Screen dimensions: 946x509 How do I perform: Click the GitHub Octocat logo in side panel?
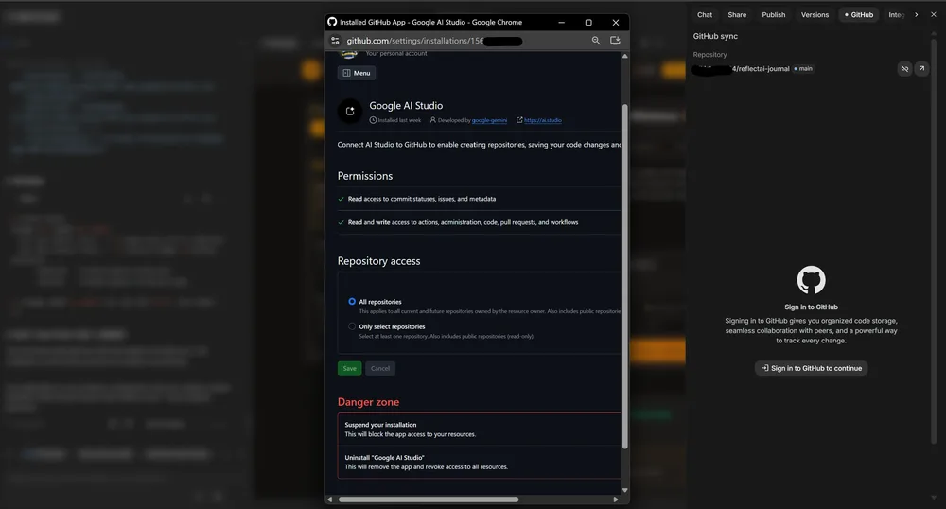pos(811,280)
